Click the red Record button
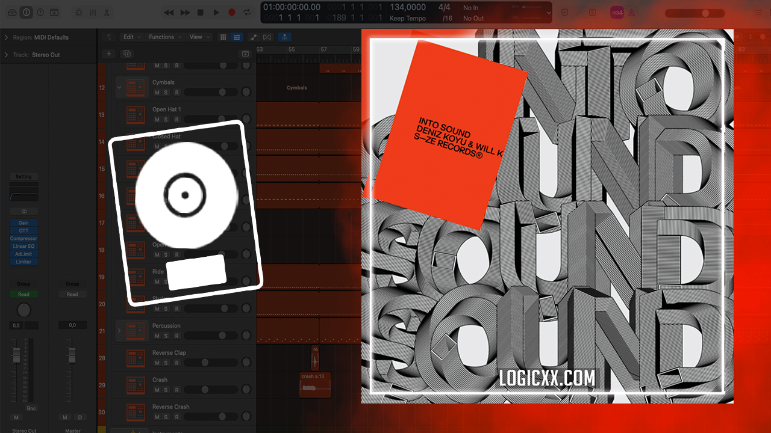The width and height of the screenshot is (771, 433). coord(232,12)
